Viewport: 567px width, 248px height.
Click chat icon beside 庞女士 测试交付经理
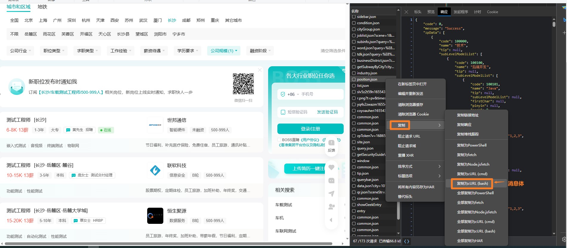[73, 175]
